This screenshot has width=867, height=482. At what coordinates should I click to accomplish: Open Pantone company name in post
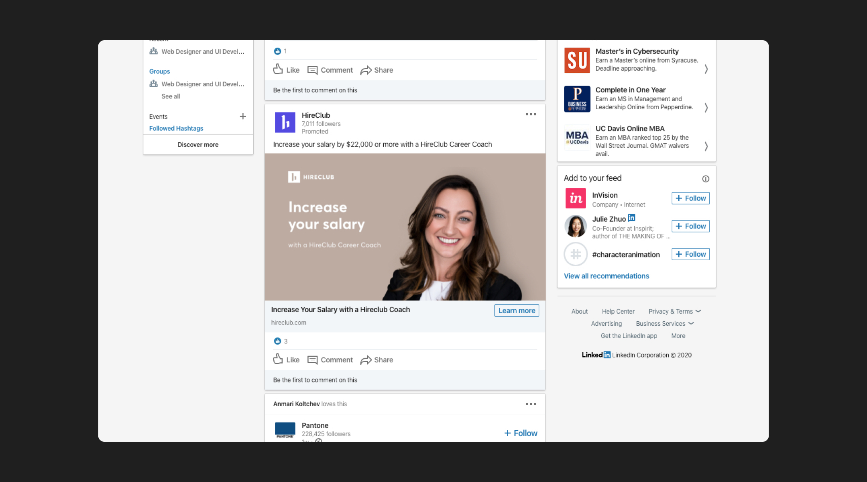tap(315, 425)
